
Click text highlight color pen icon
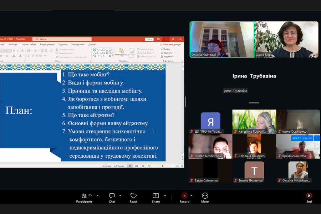point(14,56)
